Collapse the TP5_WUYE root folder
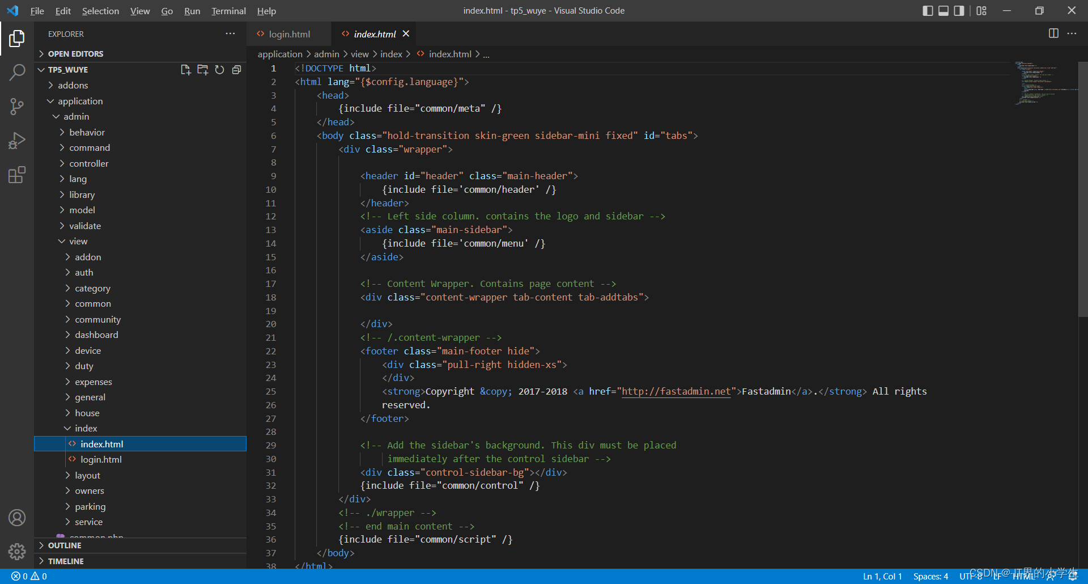1088x584 pixels. (68, 70)
